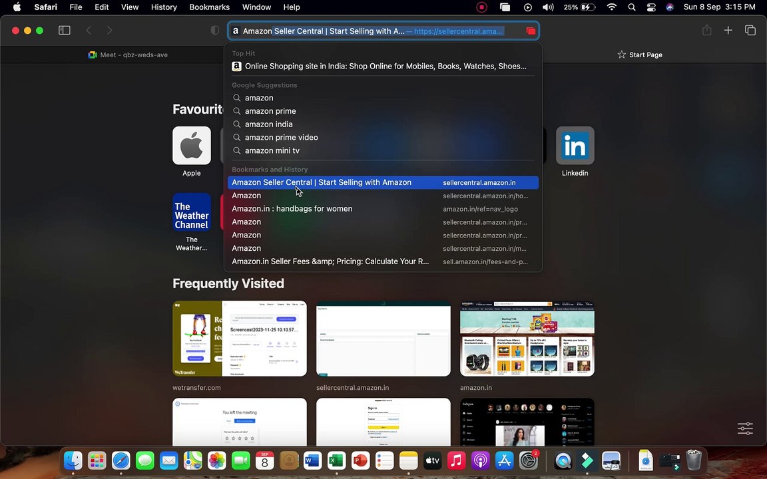Open the File menu
The image size is (767, 479).
[x=76, y=7]
